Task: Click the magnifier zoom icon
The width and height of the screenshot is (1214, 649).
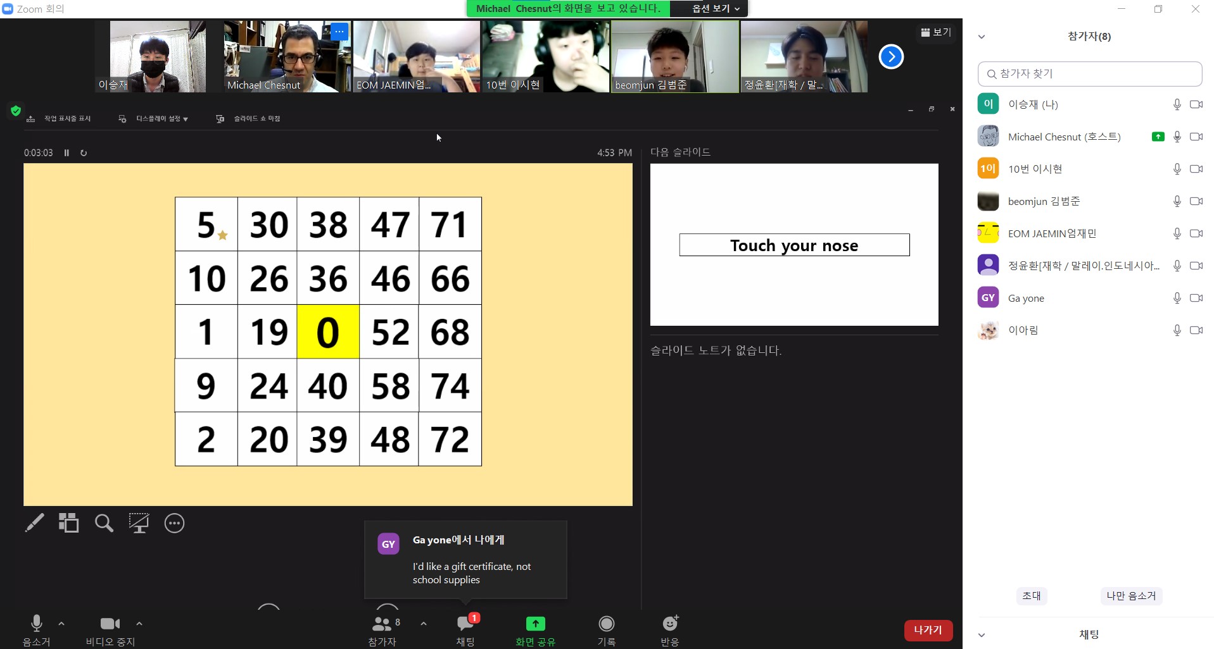Action: (x=104, y=523)
